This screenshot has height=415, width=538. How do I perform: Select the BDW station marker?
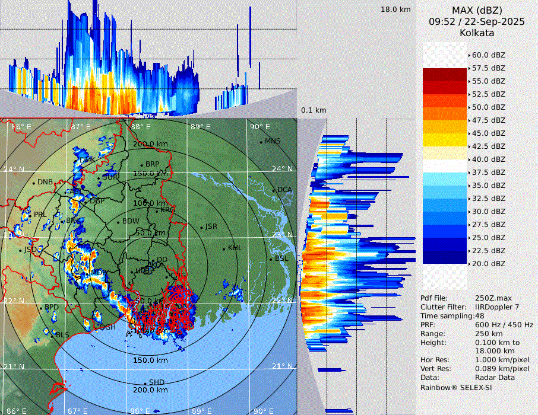click(x=119, y=222)
